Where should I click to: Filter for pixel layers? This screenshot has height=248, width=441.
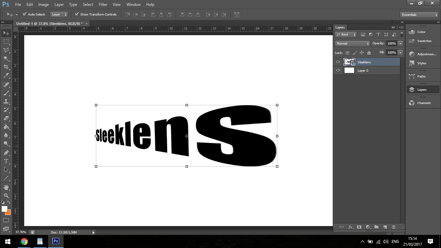pos(363,35)
